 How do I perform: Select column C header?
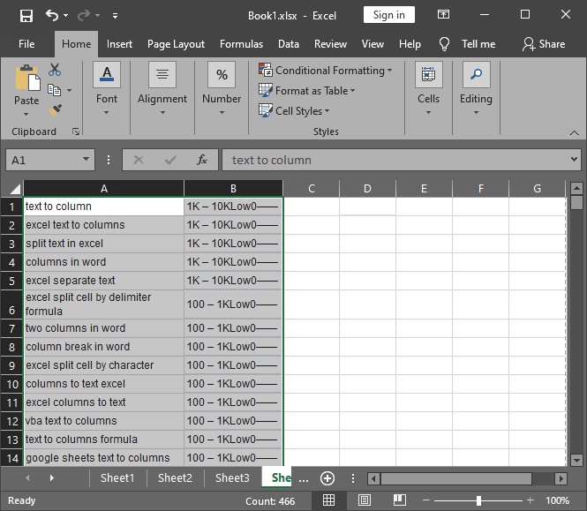311,188
